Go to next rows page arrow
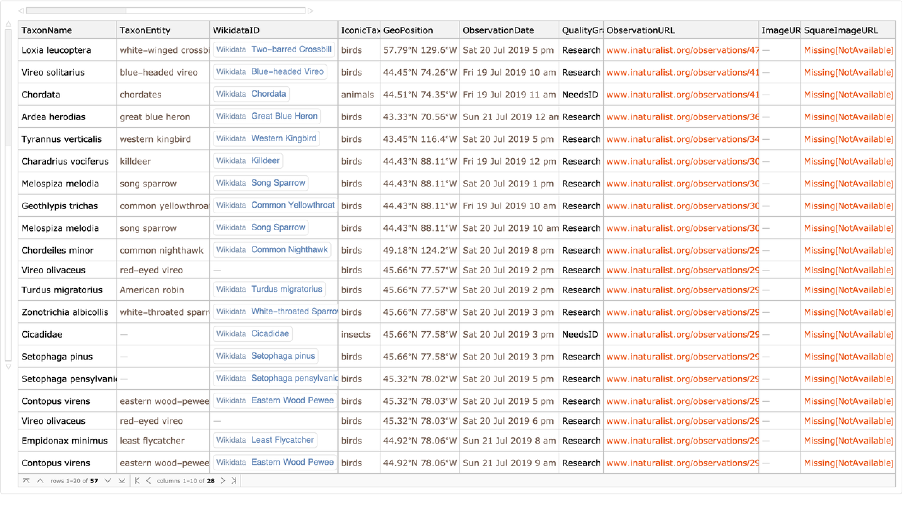Viewport: 903px width, 505px height. [x=108, y=481]
